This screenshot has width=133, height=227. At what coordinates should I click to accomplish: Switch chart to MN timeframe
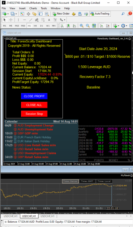54,26
